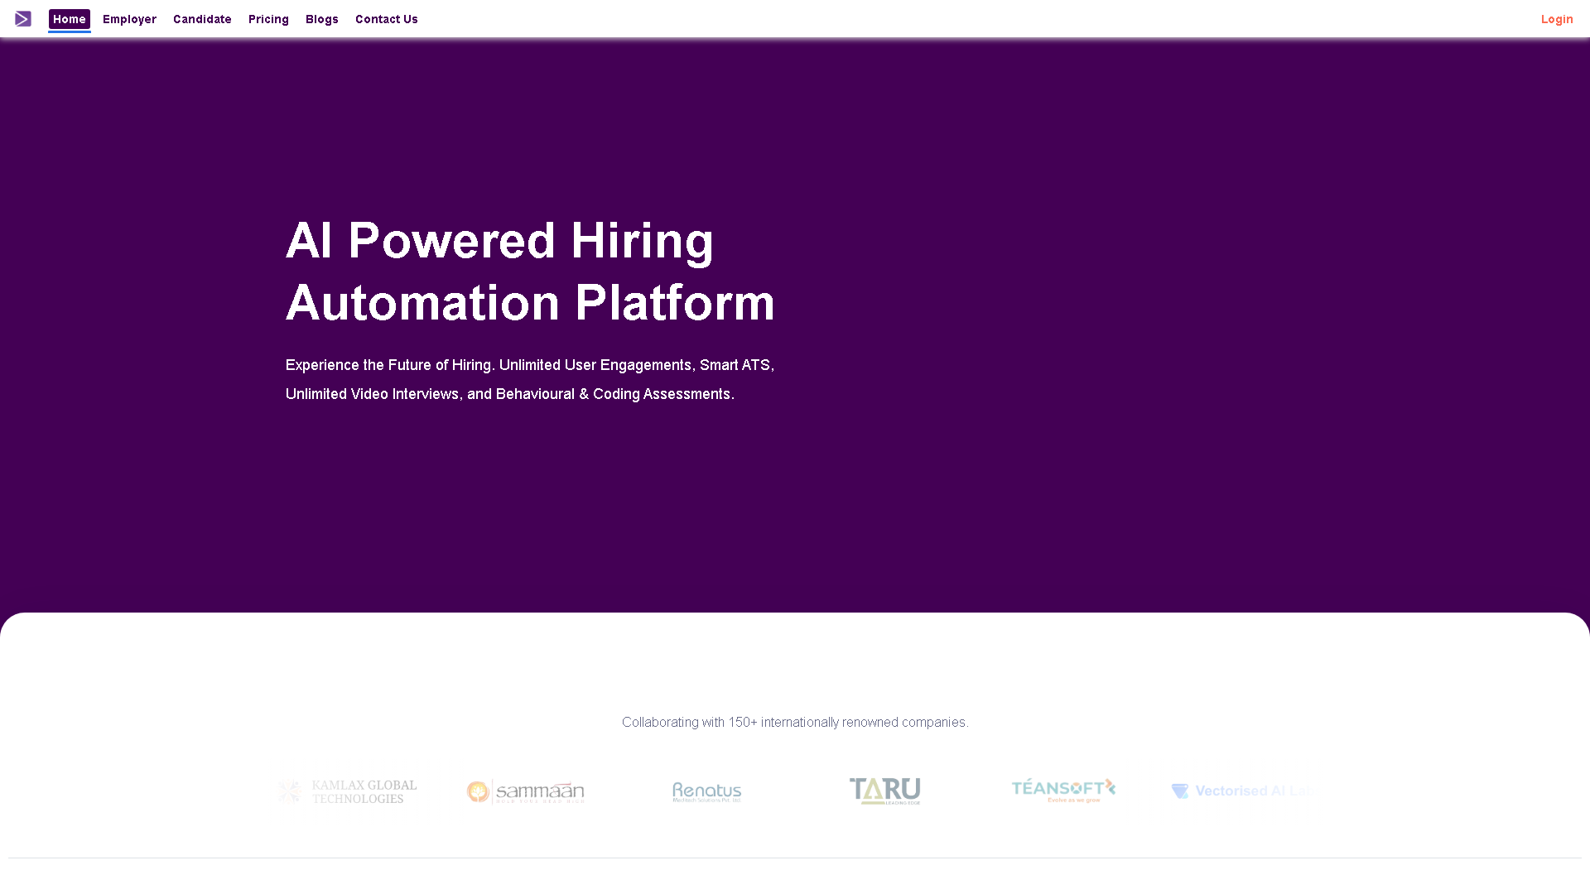This screenshot has height=894, width=1590.
Task: Click the Kamlax Global Technologies logo
Action: tap(349, 791)
